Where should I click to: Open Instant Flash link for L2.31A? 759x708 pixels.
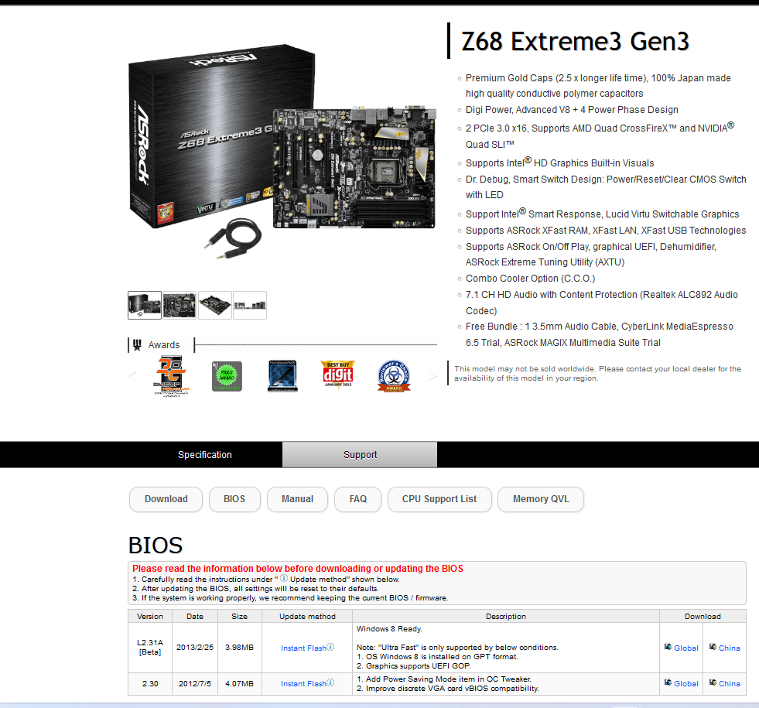click(x=303, y=648)
